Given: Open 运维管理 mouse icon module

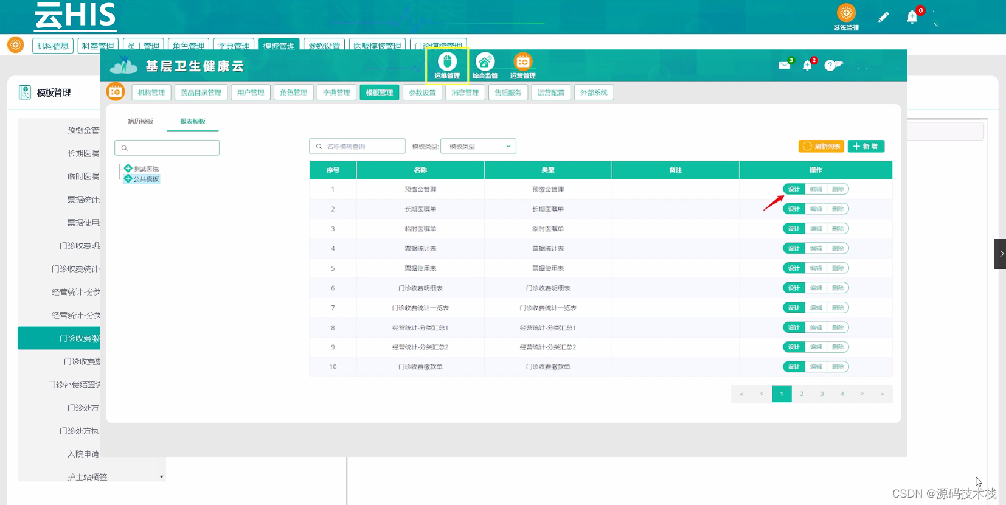Looking at the screenshot, I should [447, 65].
